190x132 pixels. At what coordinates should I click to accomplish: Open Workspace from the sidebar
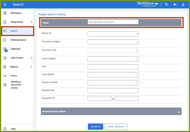click(x=16, y=13)
